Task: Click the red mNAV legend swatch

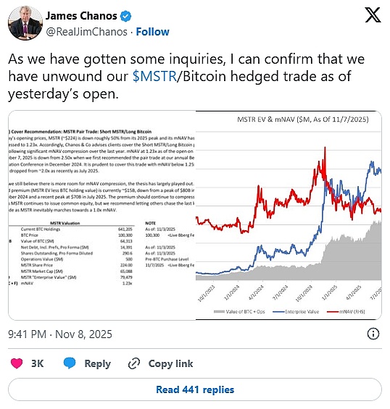Action: [333, 311]
